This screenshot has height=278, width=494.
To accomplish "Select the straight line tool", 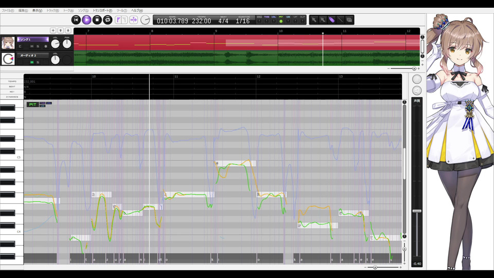I will (340, 20).
